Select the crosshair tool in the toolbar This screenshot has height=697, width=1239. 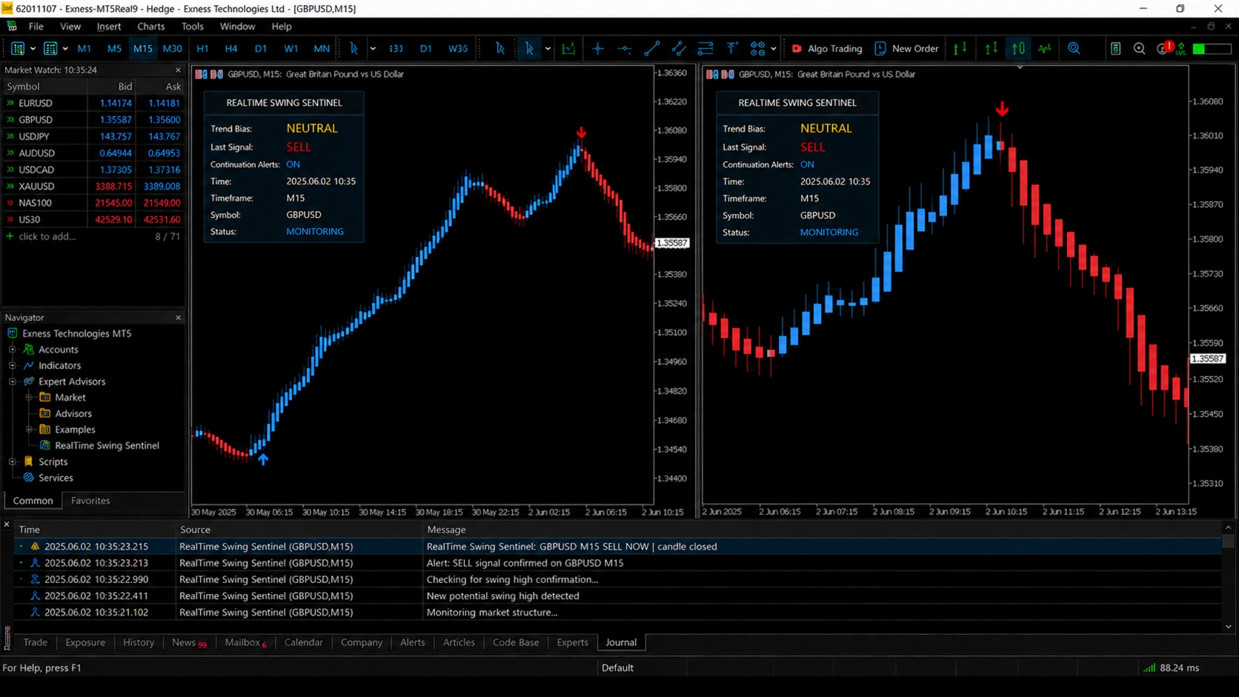point(598,49)
